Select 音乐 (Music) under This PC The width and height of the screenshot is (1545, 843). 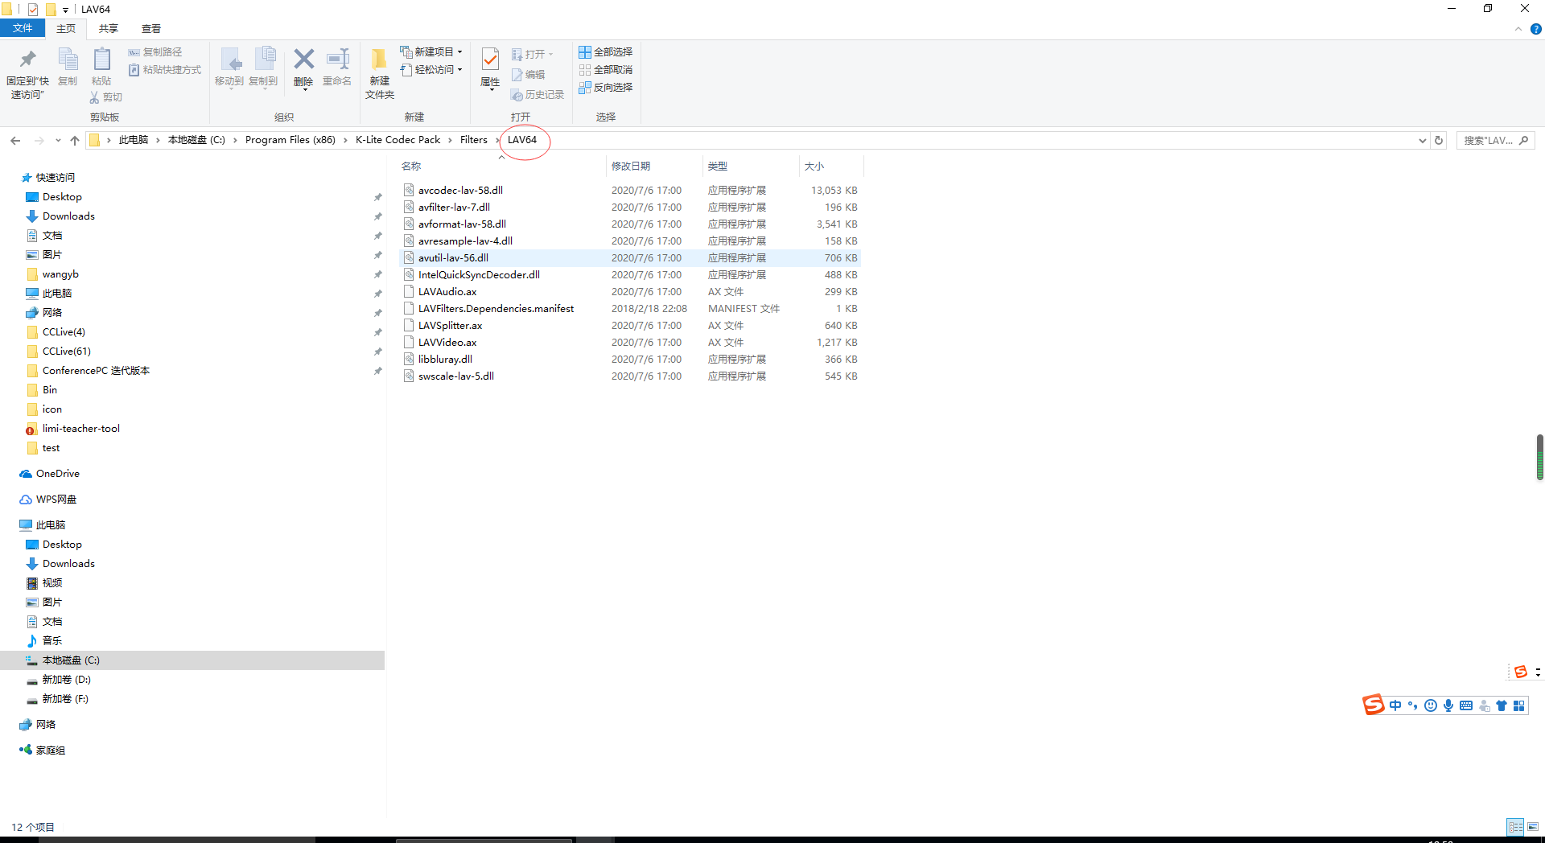[x=51, y=641]
